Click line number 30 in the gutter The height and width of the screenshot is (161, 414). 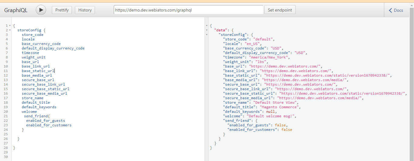[x=6, y=157]
